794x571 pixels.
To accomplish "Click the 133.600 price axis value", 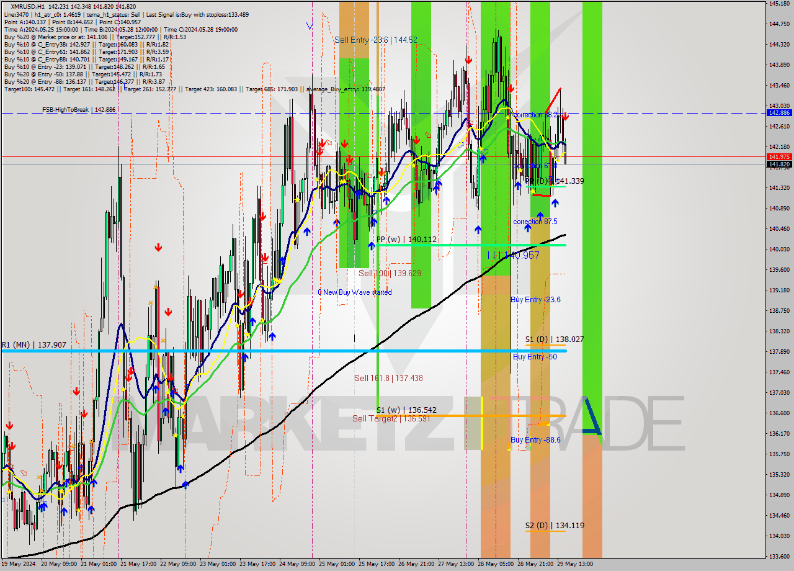I will point(779,556).
